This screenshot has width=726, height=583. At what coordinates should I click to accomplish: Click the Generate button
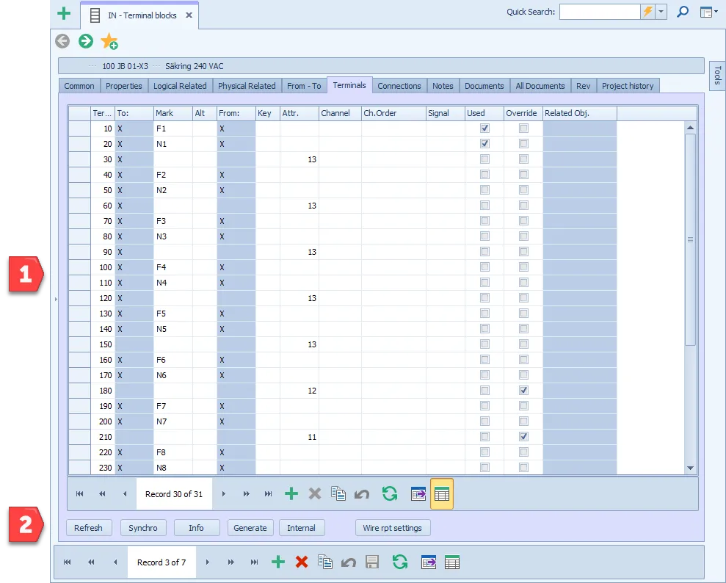pos(250,528)
